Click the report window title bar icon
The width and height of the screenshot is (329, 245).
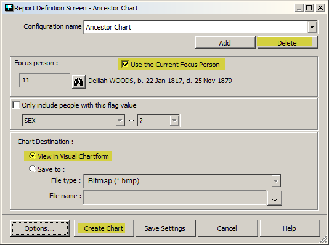(x=9, y=8)
